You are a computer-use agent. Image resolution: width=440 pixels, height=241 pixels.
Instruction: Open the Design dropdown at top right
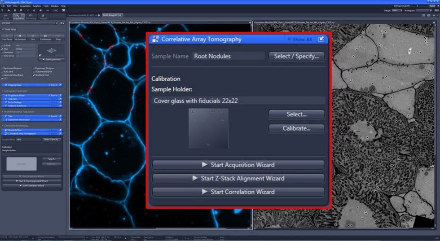pyautogui.click(x=397, y=10)
